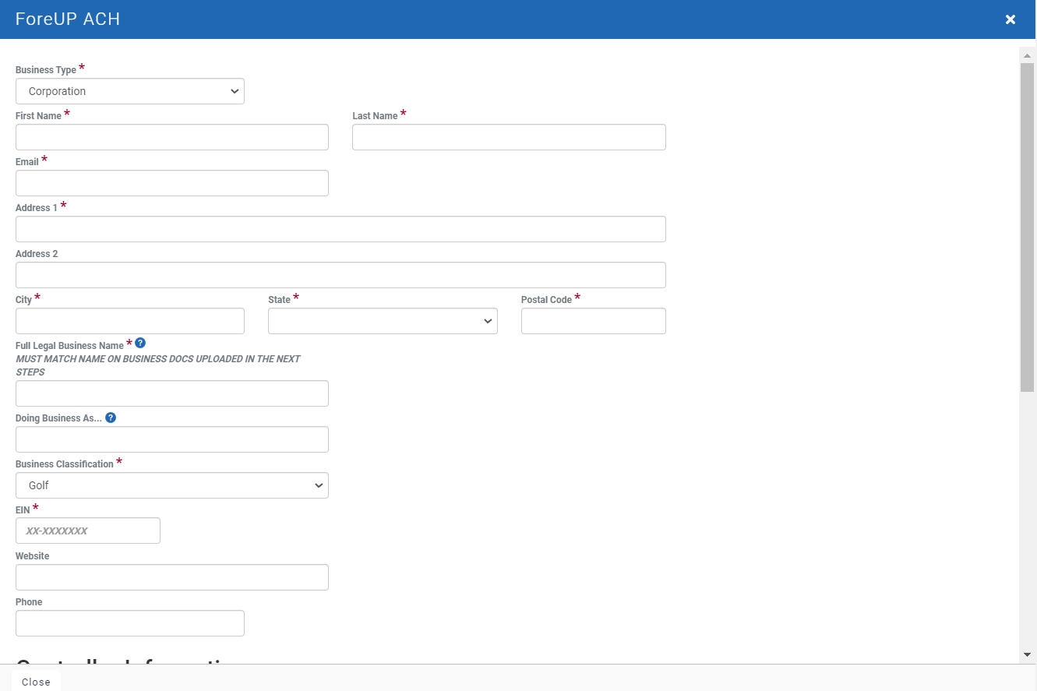Click the Website input field
This screenshot has height=691, width=1037.
(172, 577)
